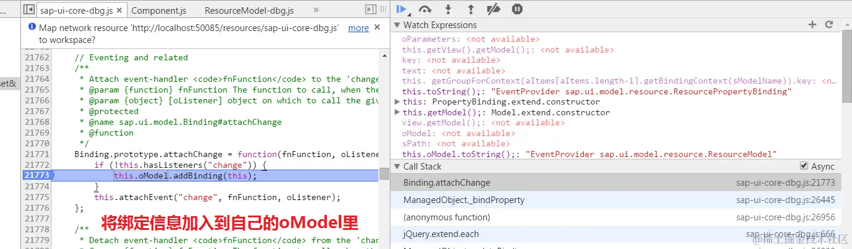Screen dimensions: 852x249
Task: Click line number 21773 in the gutter
Action: [x=37, y=176]
